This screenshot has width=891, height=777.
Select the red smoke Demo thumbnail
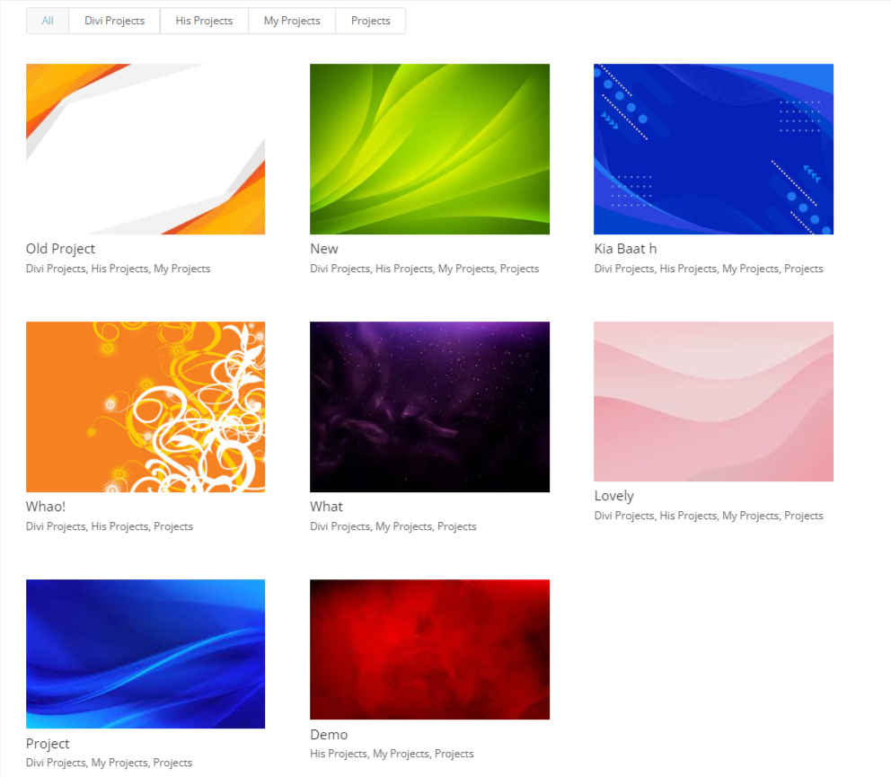pos(429,649)
